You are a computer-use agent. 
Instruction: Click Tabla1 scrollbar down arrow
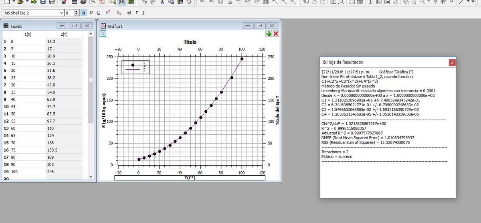point(91,176)
